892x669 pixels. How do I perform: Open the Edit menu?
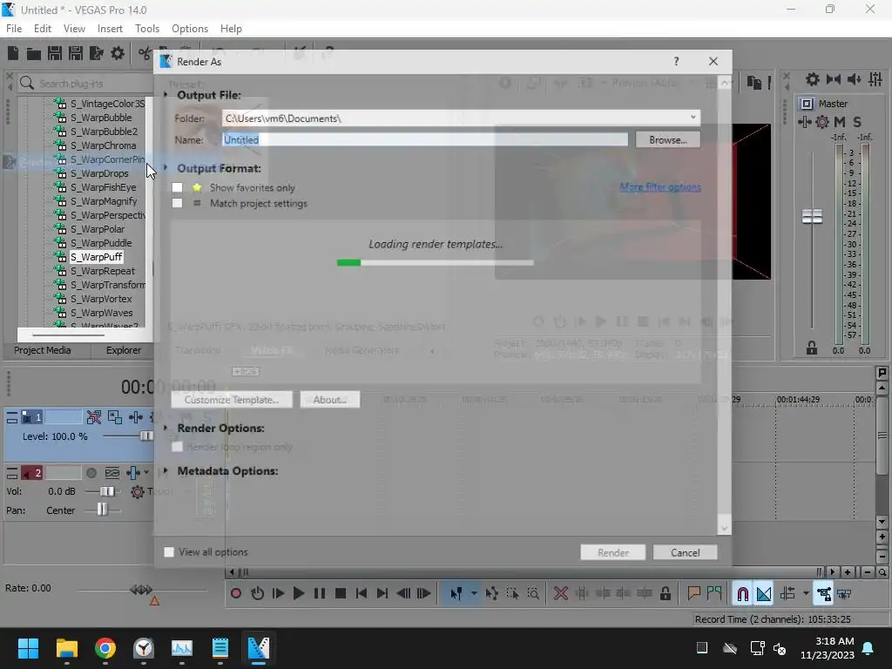point(42,29)
